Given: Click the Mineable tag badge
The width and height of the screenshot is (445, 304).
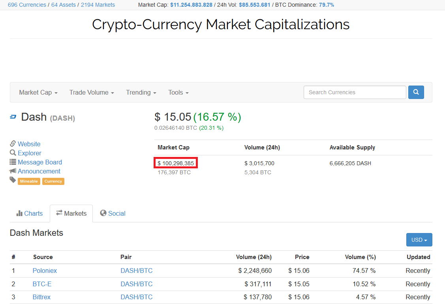Looking at the screenshot, I should click(x=29, y=181).
